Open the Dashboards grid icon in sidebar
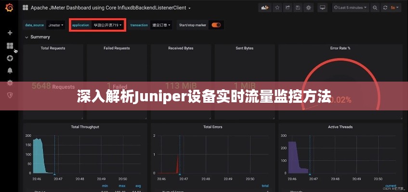408x192 pixels. 10,46
